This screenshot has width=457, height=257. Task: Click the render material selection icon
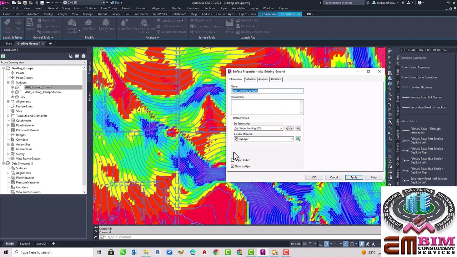[x=298, y=139]
